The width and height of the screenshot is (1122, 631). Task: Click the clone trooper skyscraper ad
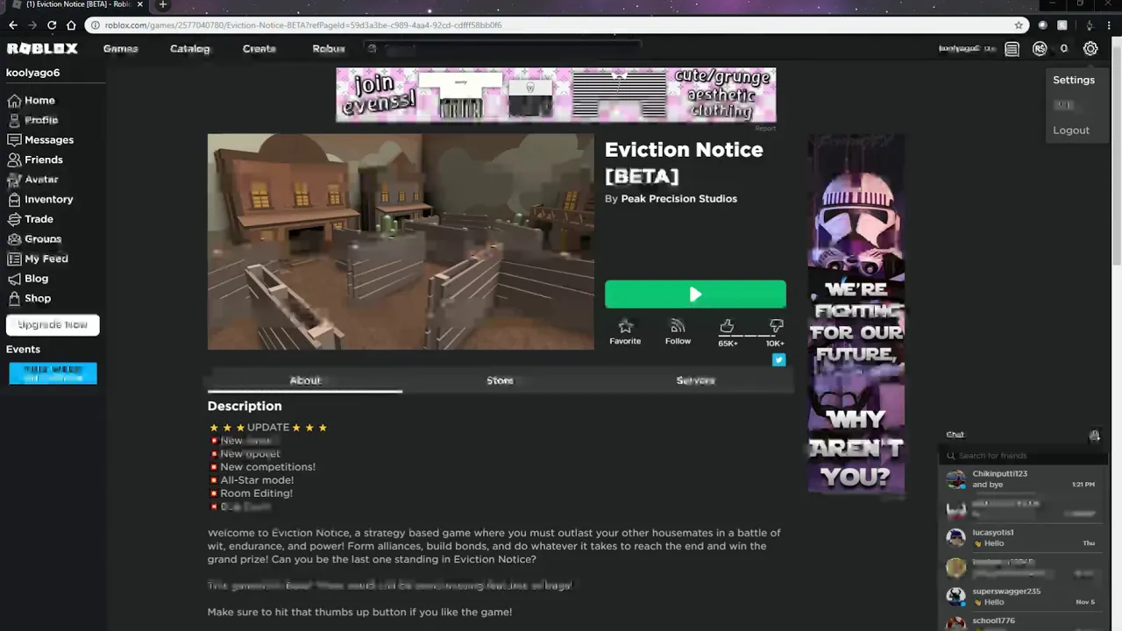[856, 315]
